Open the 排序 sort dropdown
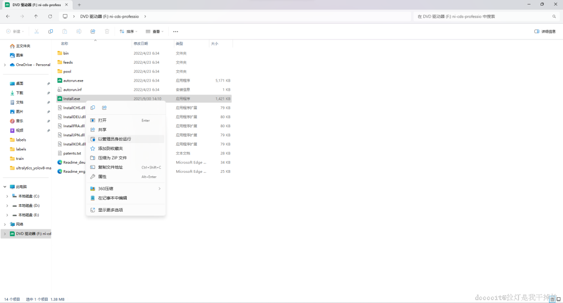Viewport: 563px width, 303px height. [x=128, y=32]
